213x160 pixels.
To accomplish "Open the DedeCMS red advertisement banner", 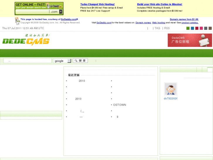I will (x=190, y=40).
